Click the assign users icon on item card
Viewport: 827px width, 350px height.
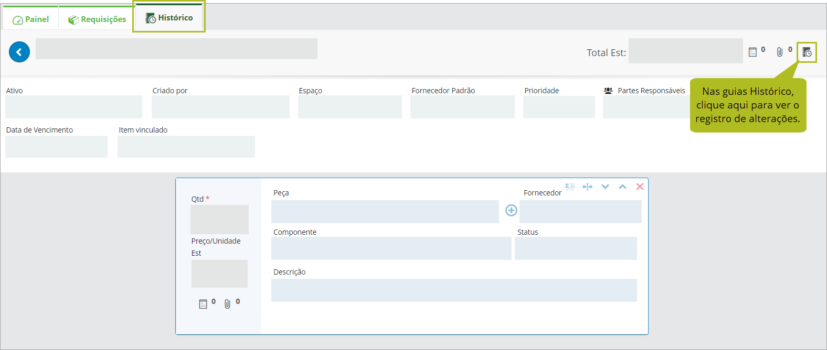pyautogui.click(x=570, y=187)
